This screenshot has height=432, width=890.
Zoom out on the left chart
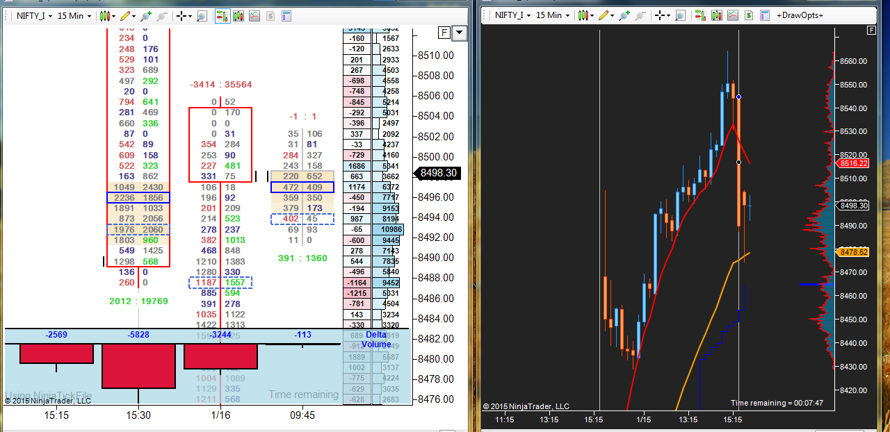[x=162, y=15]
